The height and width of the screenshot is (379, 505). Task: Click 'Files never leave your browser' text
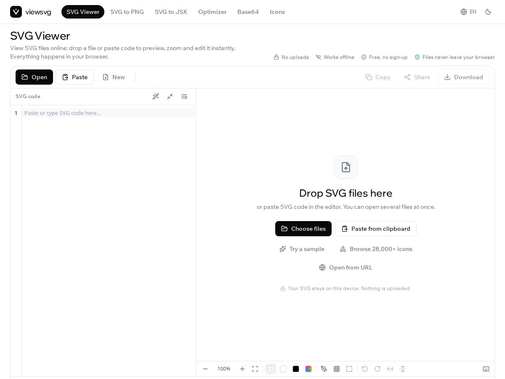[459, 57]
